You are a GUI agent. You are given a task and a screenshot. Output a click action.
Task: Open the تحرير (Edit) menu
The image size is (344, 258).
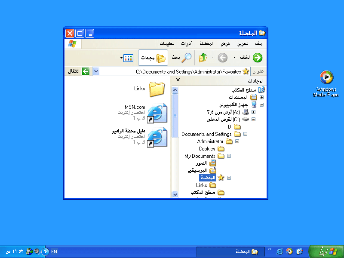[x=243, y=44]
